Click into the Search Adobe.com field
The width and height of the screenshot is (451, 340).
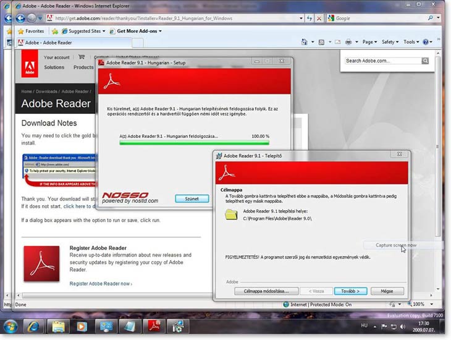point(382,61)
